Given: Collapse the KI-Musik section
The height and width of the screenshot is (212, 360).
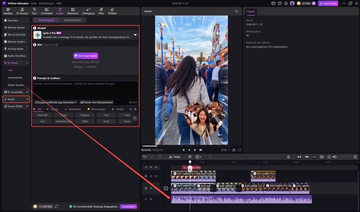Looking at the screenshot, I should (27, 63).
